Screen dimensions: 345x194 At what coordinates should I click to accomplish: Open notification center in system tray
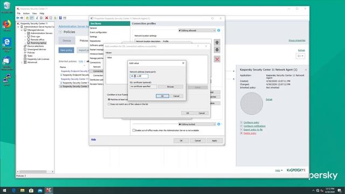340,190
